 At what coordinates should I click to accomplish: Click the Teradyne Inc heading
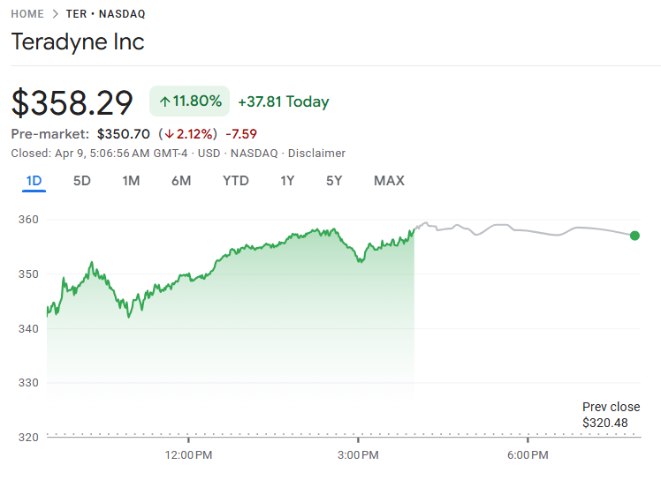click(x=78, y=41)
